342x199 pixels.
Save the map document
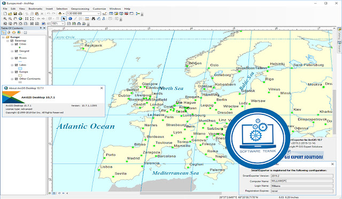[15, 13]
